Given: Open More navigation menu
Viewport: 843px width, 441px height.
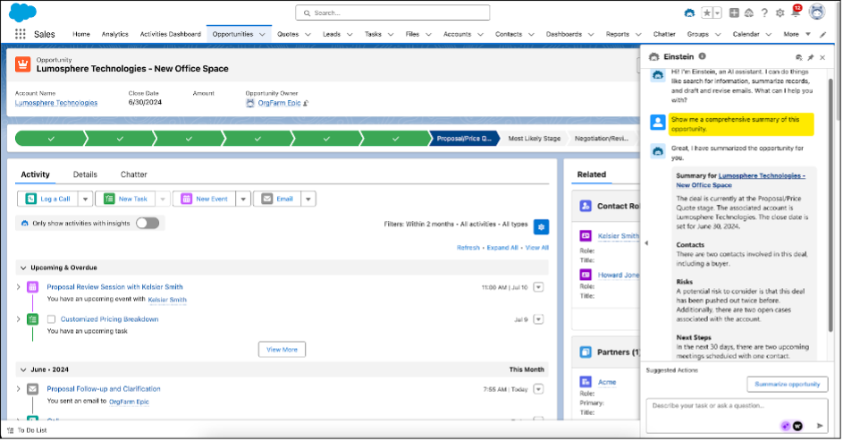Looking at the screenshot, I should click(x=797, y=34).
